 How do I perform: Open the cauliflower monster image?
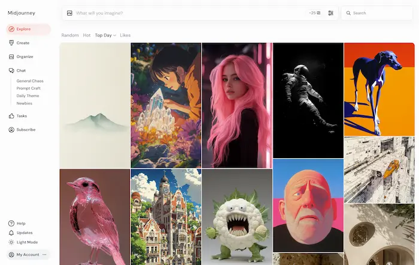click(237, 217)
